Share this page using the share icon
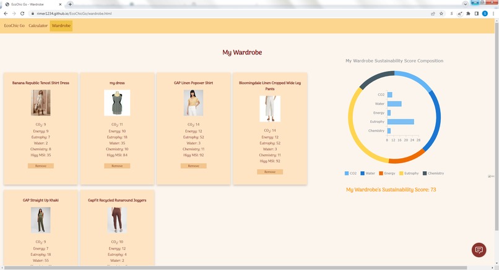Viewport: 499px width, 270px height. coord(433,14)
